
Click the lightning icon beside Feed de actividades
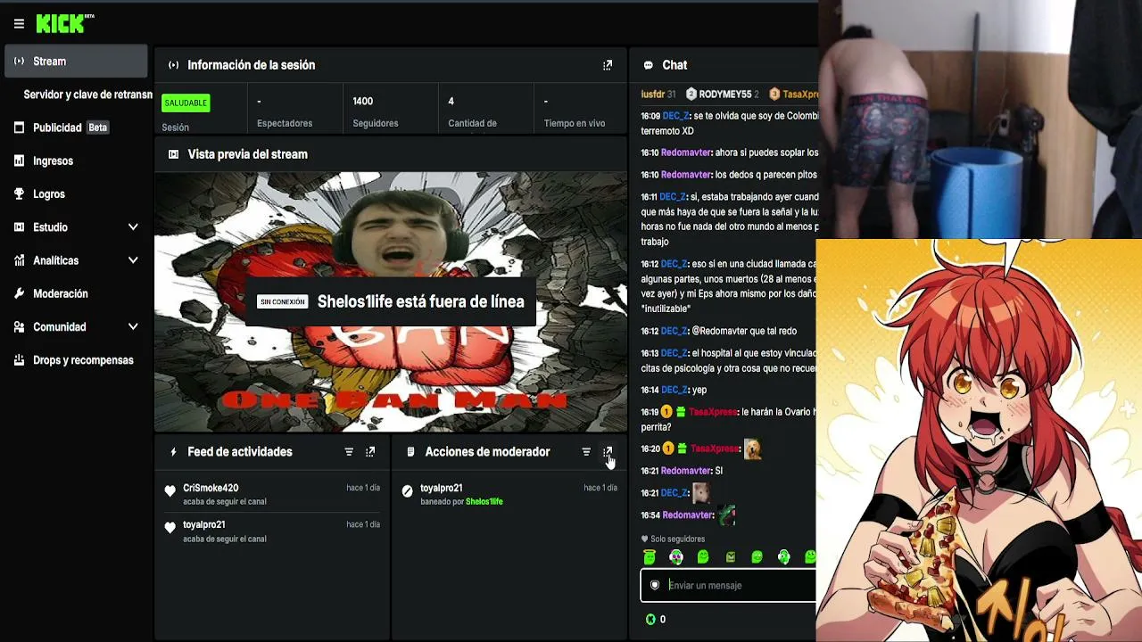173,452
